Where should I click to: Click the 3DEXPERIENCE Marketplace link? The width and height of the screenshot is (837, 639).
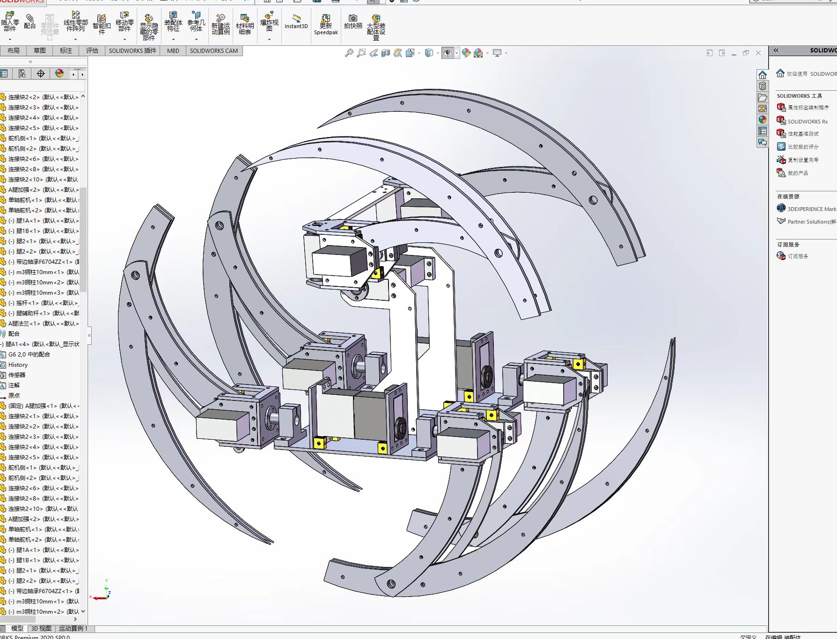coord(811,209)
